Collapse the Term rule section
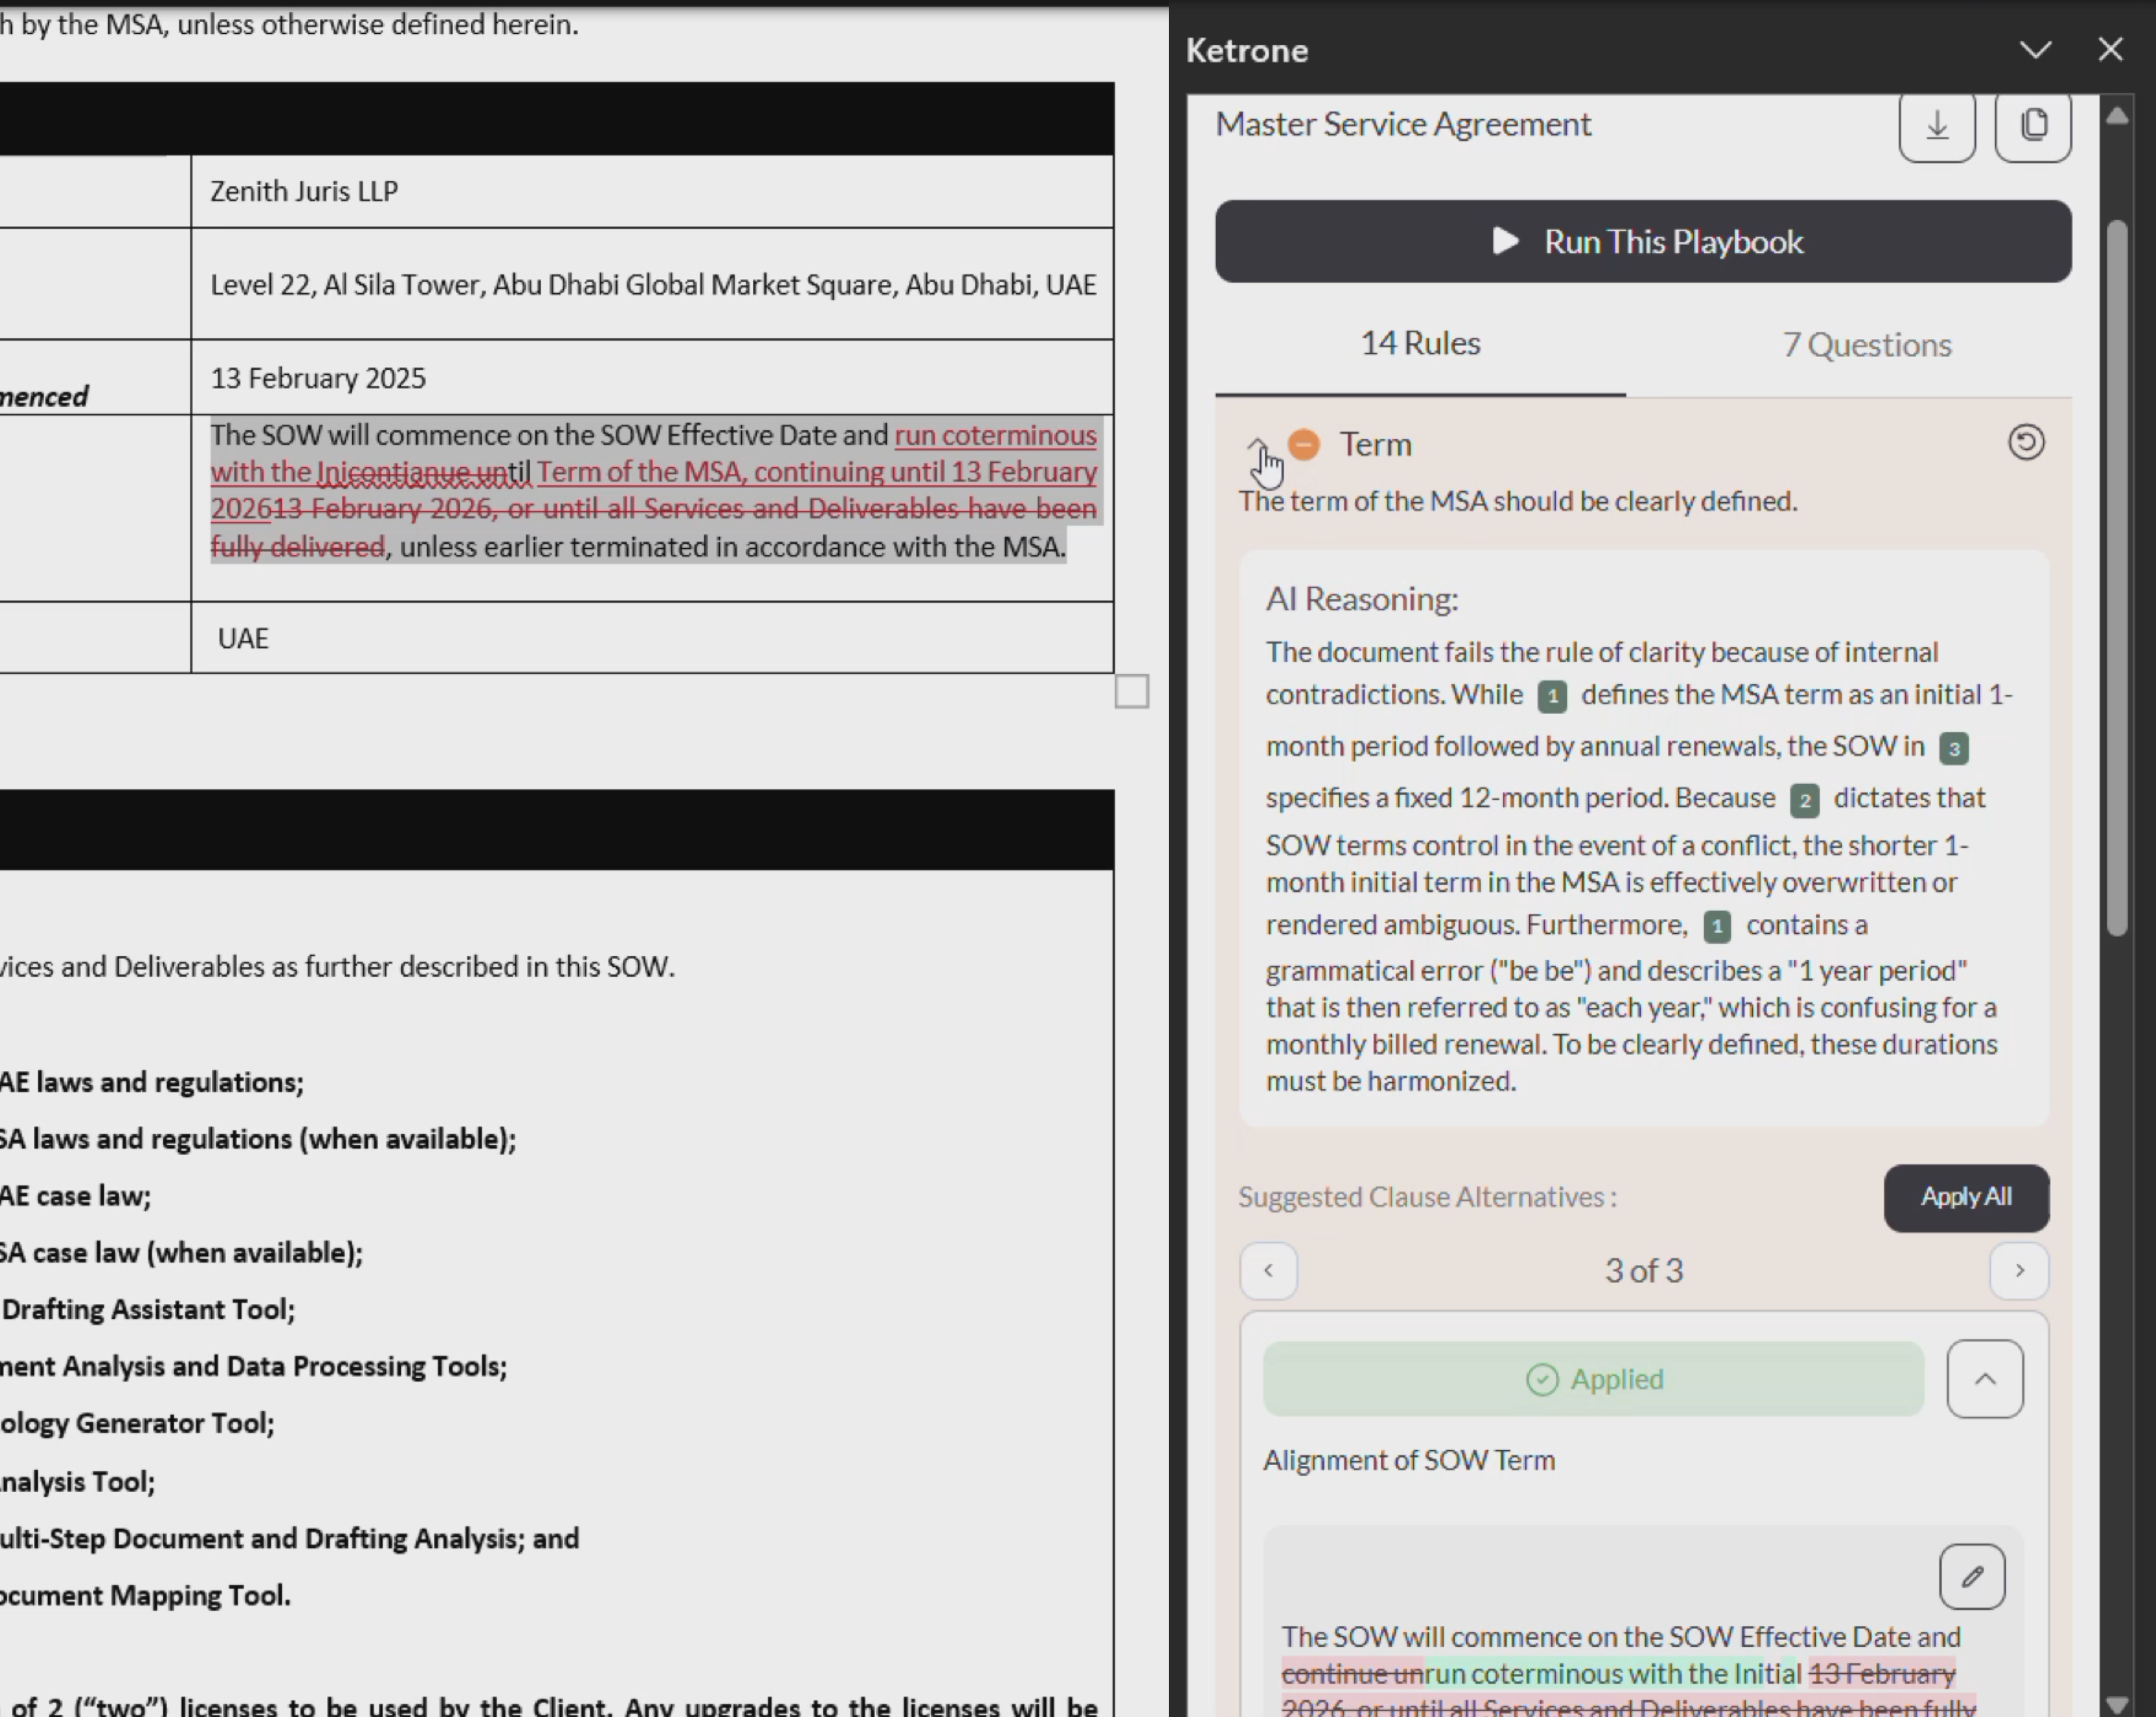The image size is (2156, 1717). [x=1257, y=445]
